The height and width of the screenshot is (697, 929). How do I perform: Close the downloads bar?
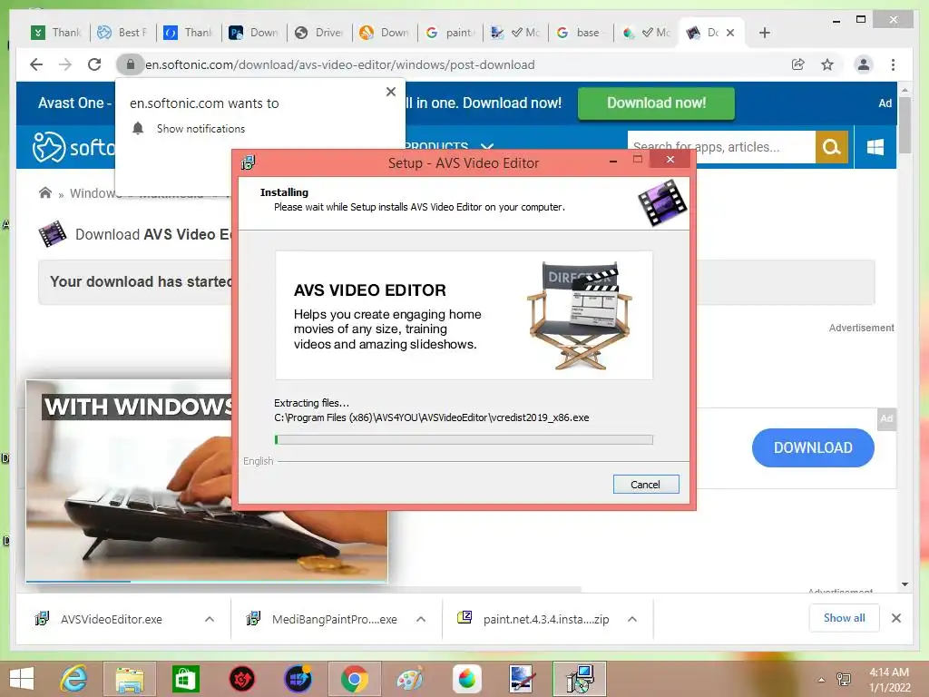(895, 618)
